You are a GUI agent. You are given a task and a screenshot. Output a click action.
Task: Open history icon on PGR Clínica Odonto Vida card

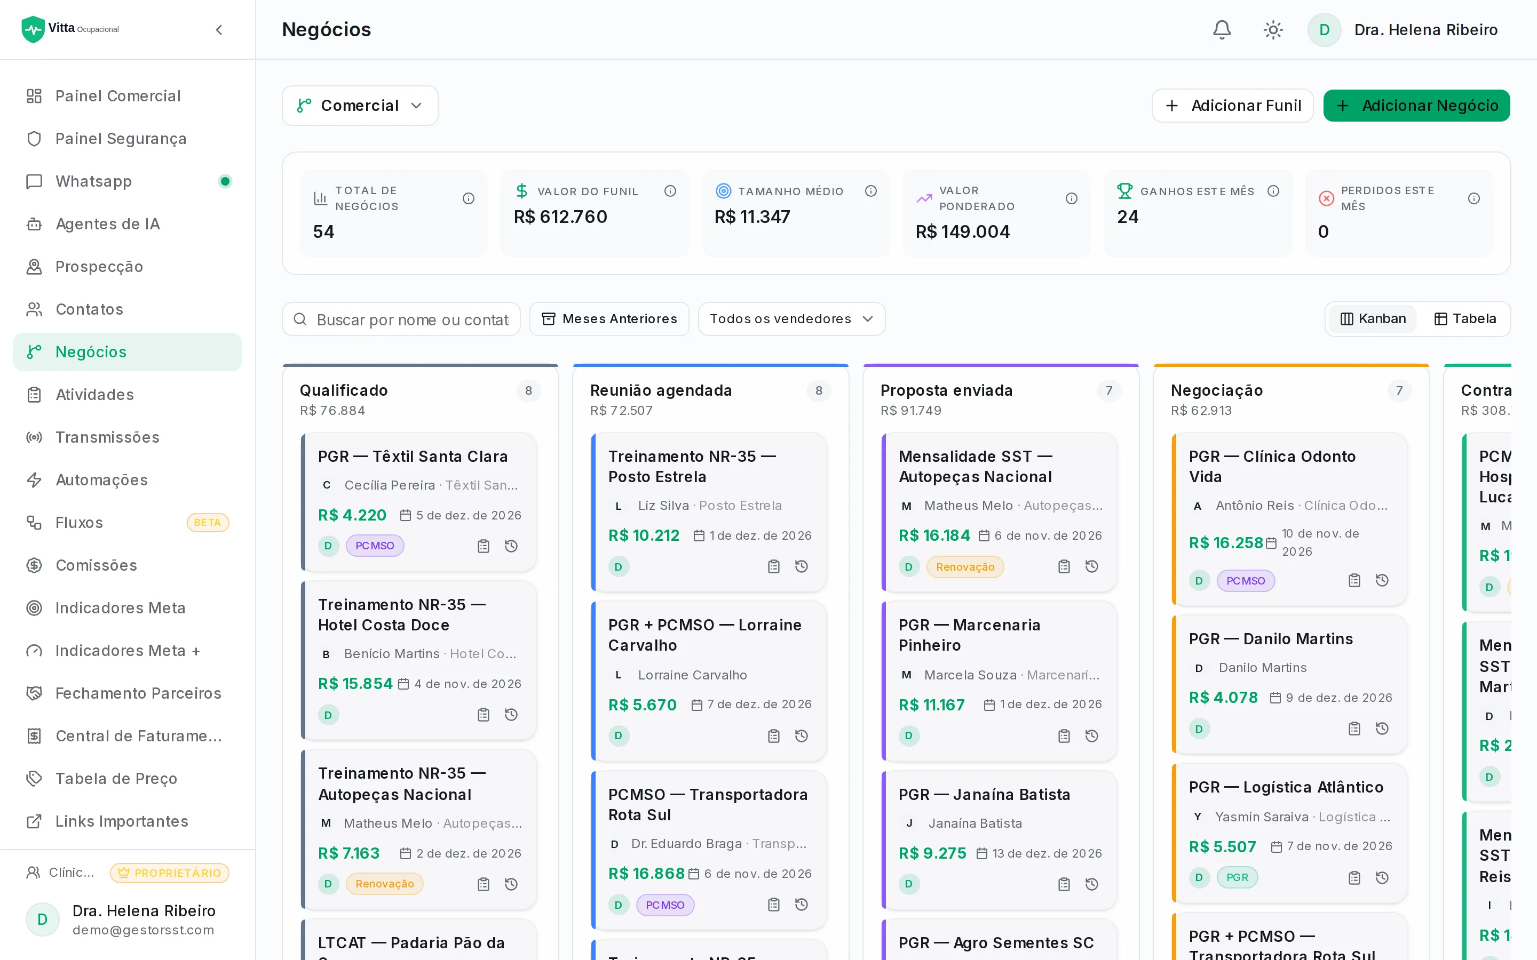pyautogui.click(x=1382, y=580)
